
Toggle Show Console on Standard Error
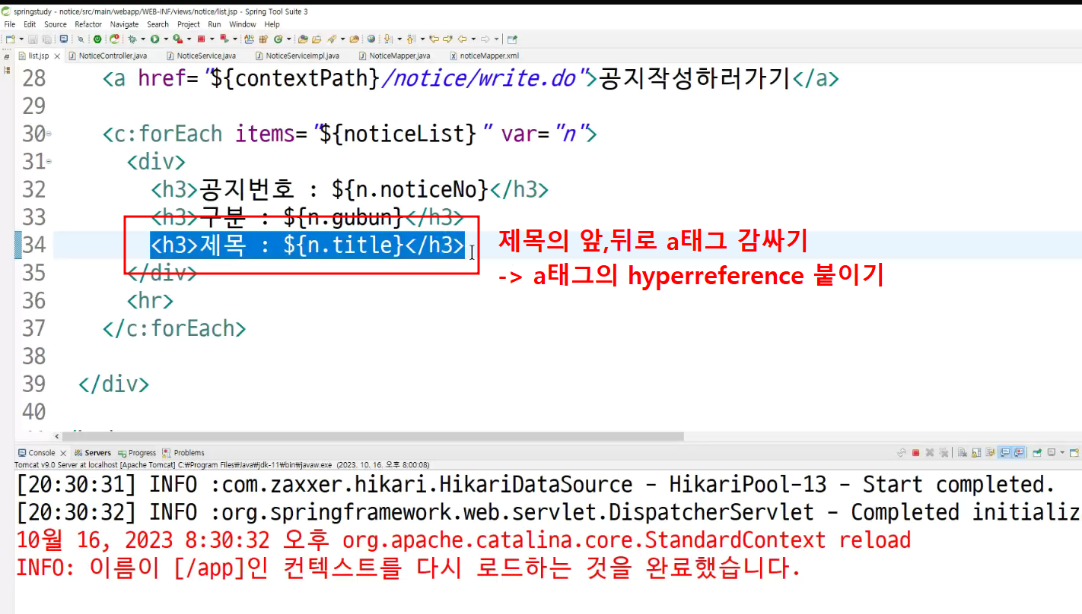[1018, 453]
